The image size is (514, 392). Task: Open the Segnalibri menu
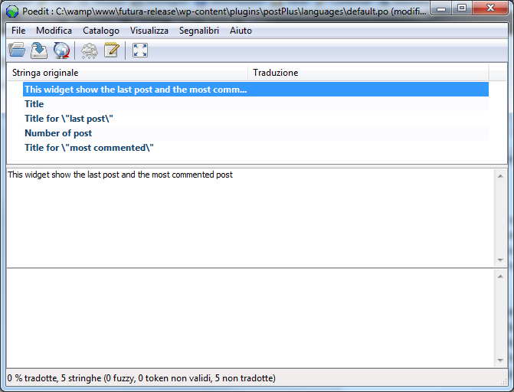pos(199,31)
